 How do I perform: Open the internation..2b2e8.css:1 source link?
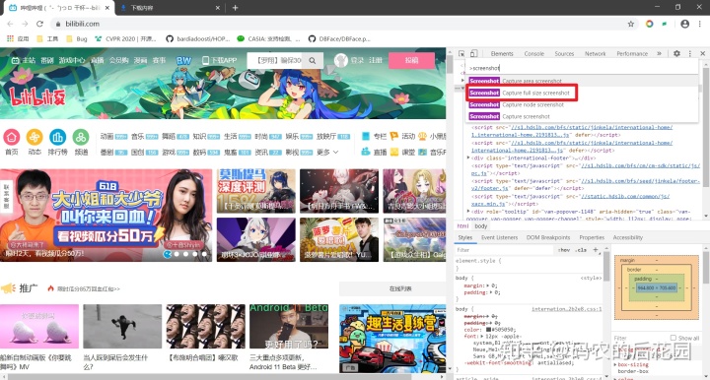pyautogui.click(x=566, y=309)
